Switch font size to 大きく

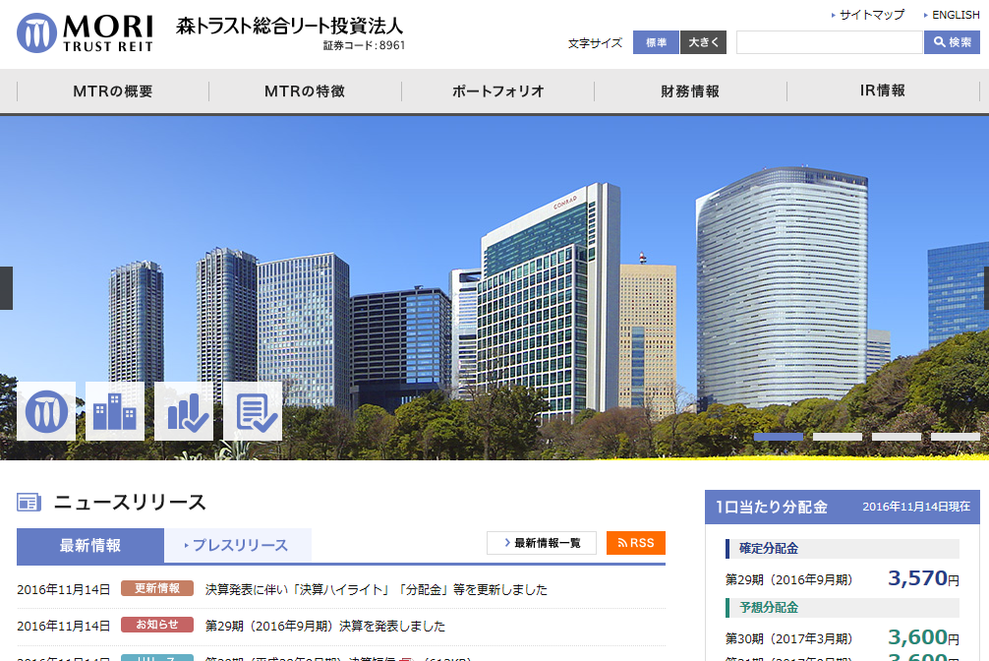click(701, 42)
